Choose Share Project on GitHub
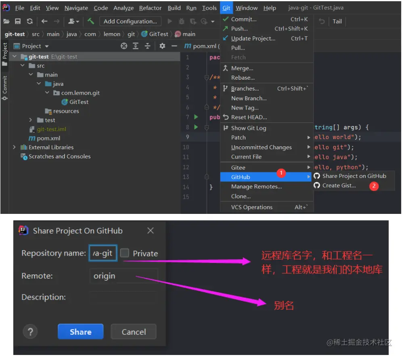This screenshot has width=402, height=357. [x=354, y=176]
